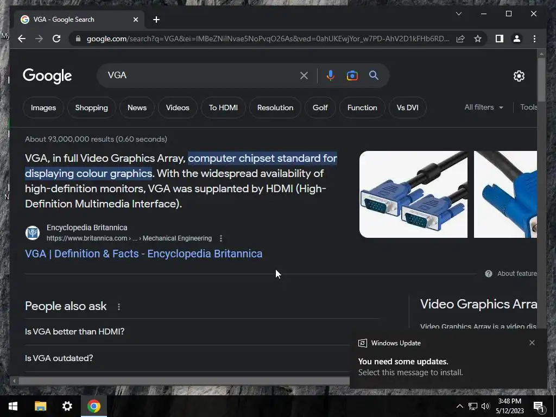Open the Tools option

pos(528,107)
